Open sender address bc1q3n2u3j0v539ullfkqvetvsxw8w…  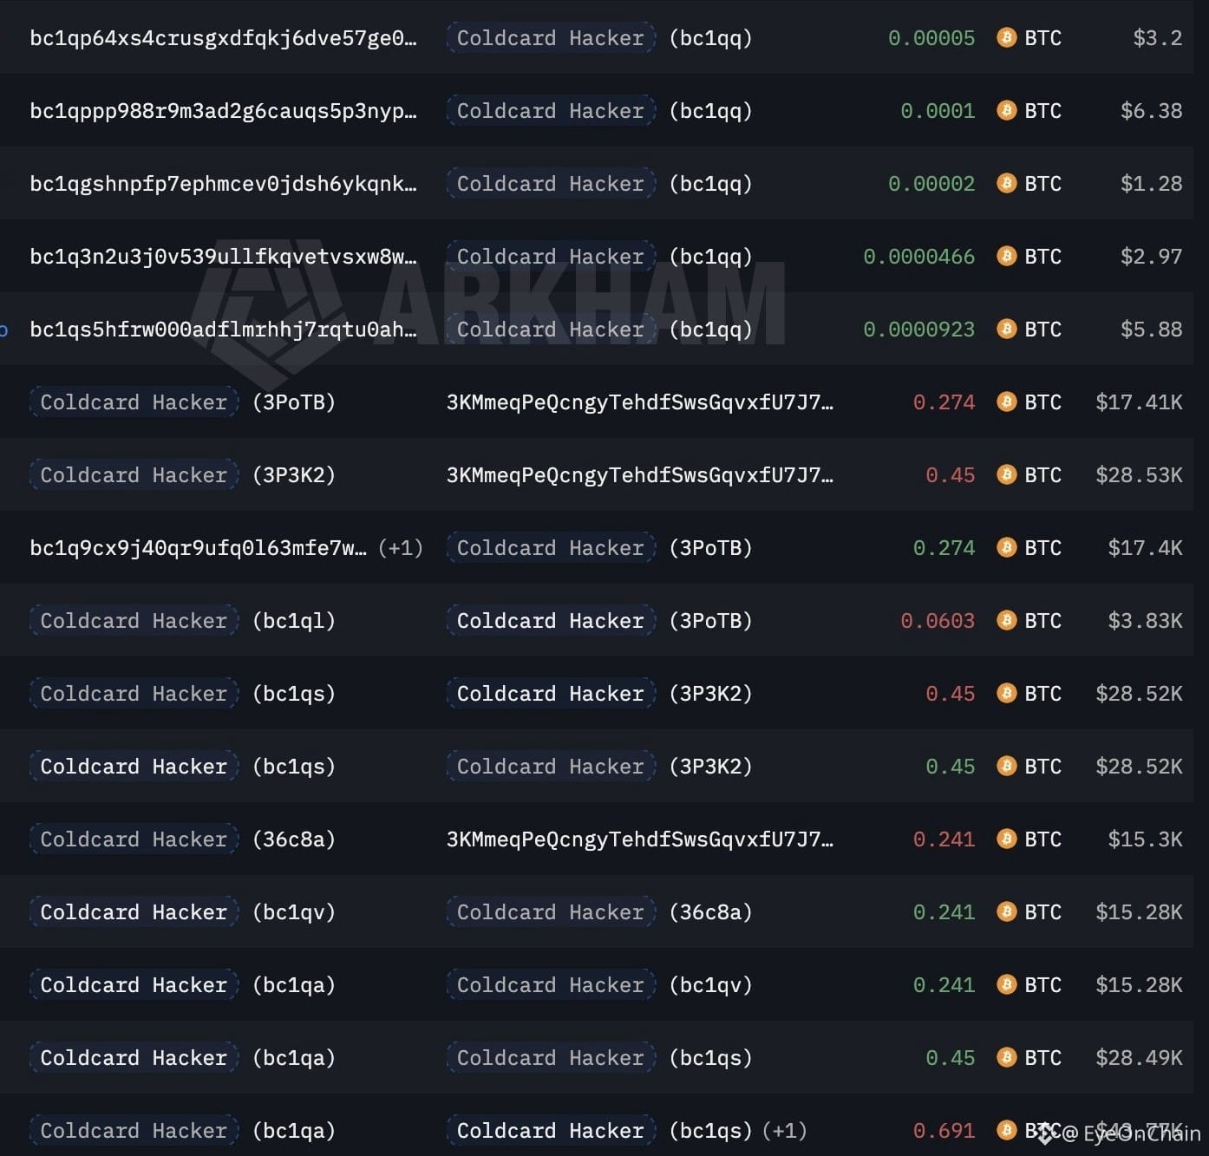[223, 257]
